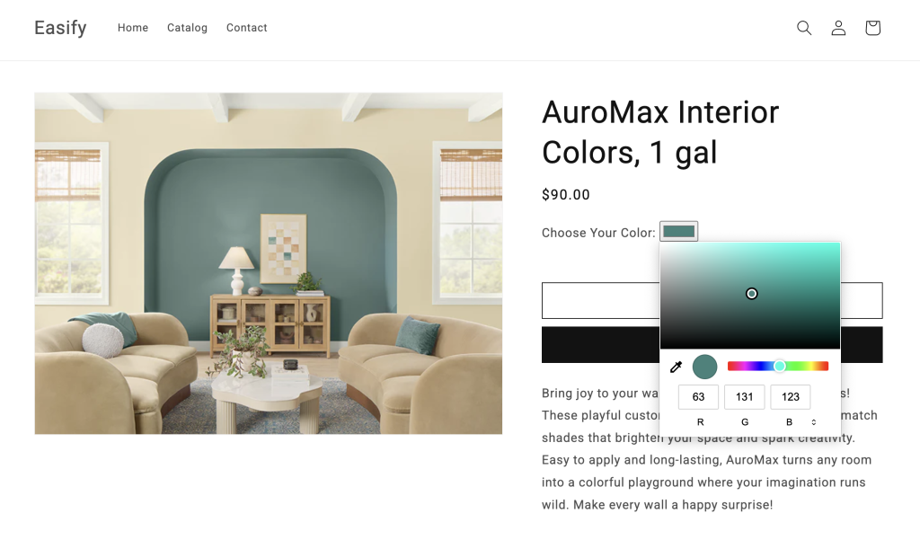Viewport: 920px width, 540px height.
Task: Select the B value field showing 123
Action: 791,397
